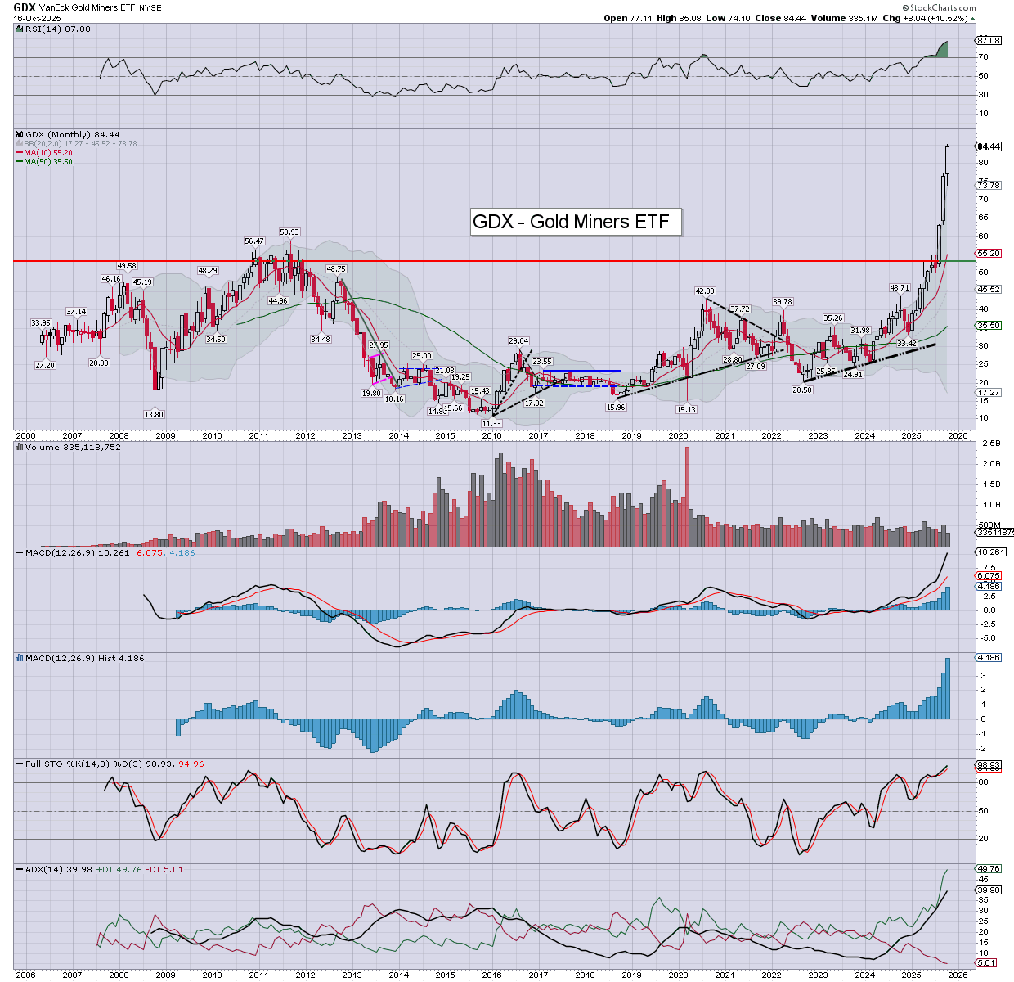Viewport: 1014px width, 982px height.
Task: Click the 11.33 low price label
Action: [491, 423]
